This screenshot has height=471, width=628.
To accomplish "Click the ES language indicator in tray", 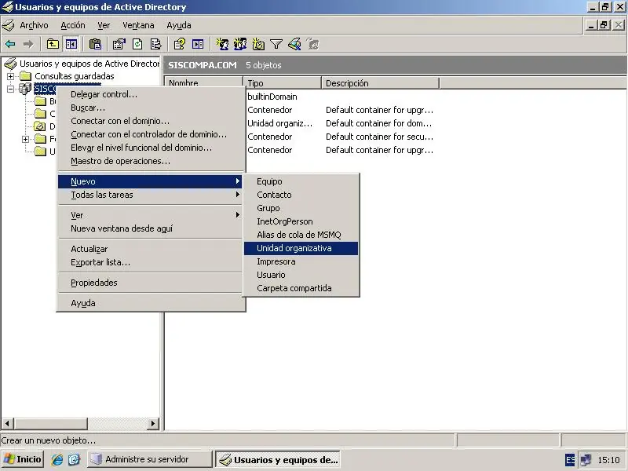I will [571, 460].
